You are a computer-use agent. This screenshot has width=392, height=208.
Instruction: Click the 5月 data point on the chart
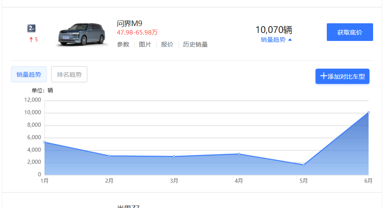click(x=304, y=165)
